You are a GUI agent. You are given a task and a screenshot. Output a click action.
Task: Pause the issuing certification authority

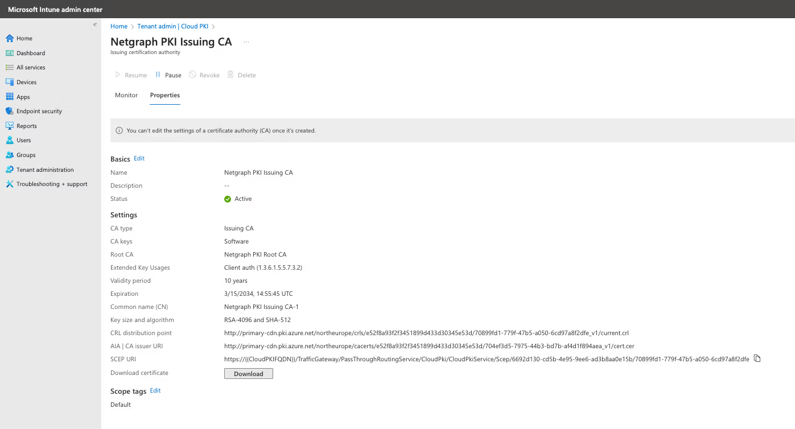[x=168, y=75]
